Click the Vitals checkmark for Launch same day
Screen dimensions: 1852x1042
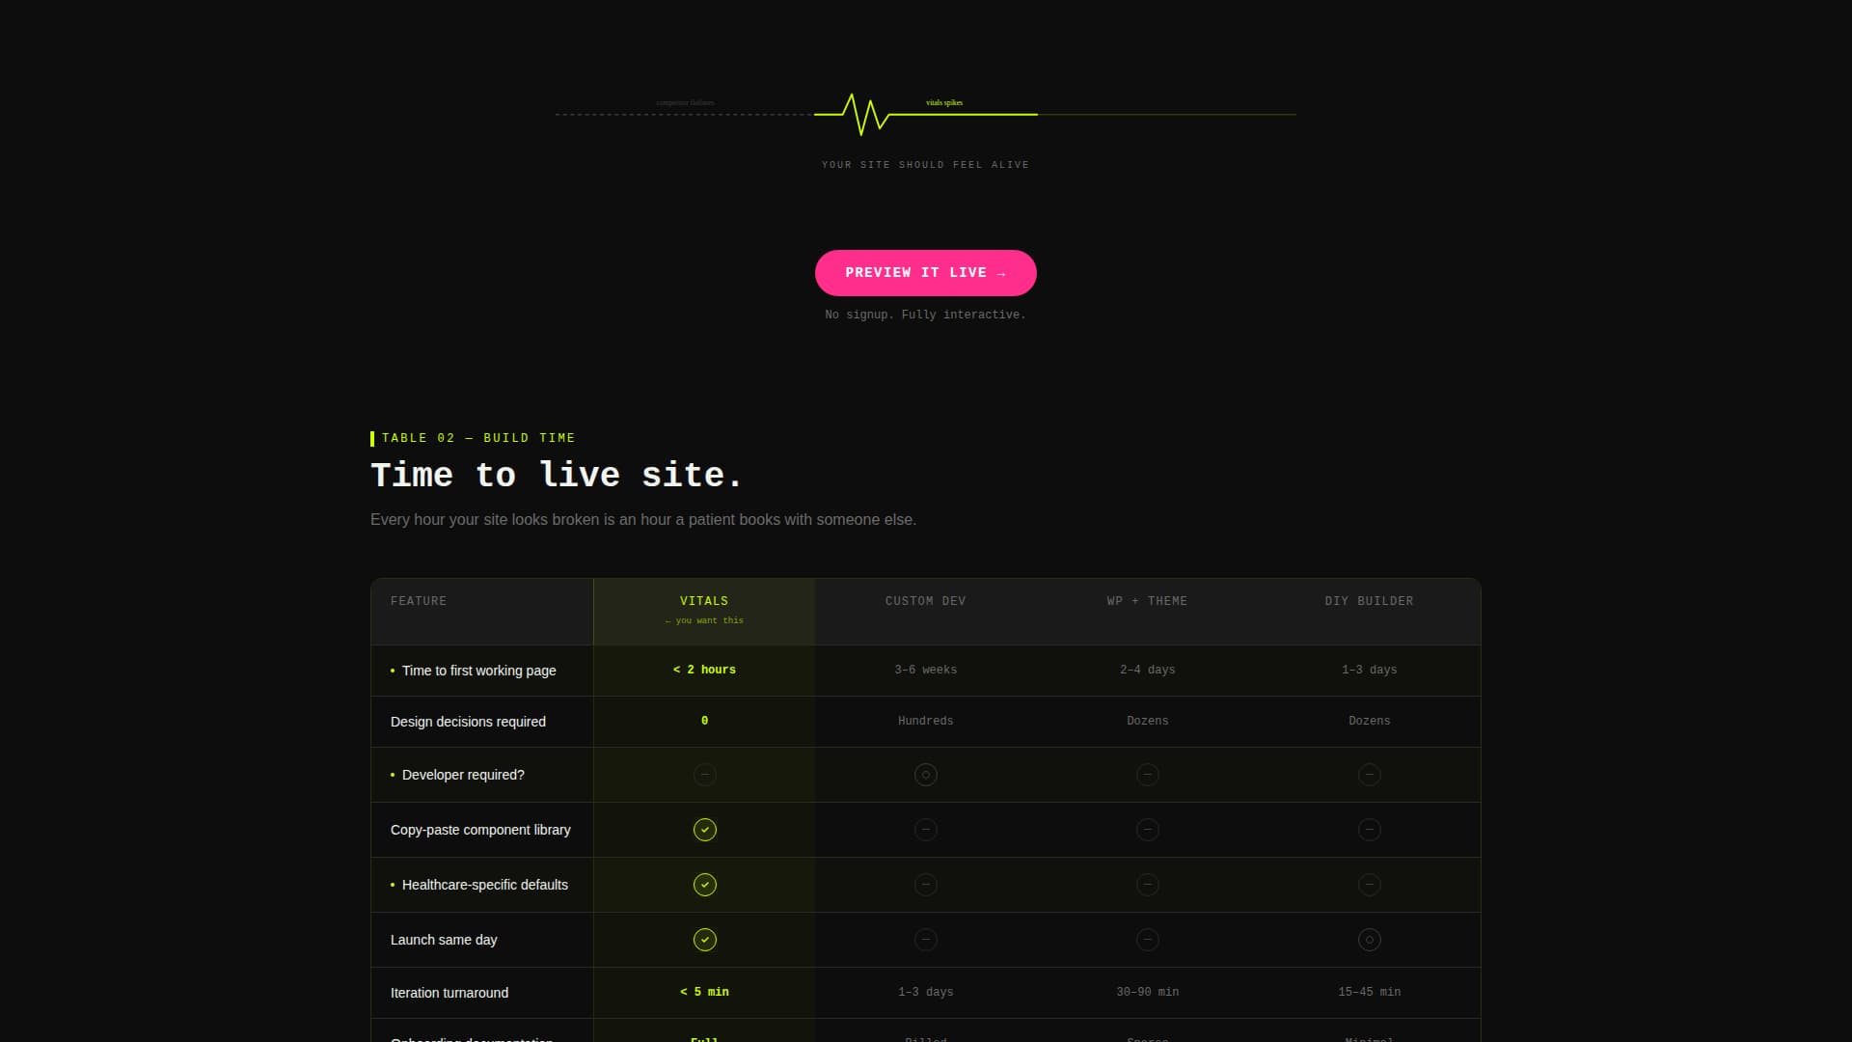[x=704, y=940]
